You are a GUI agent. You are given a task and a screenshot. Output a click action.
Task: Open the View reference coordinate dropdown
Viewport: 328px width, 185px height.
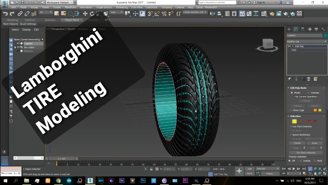tap(116, 12)
